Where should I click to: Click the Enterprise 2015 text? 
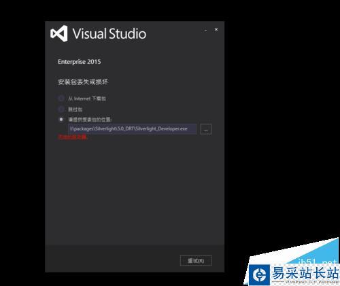pyautogui.click(x=80, y=62)
